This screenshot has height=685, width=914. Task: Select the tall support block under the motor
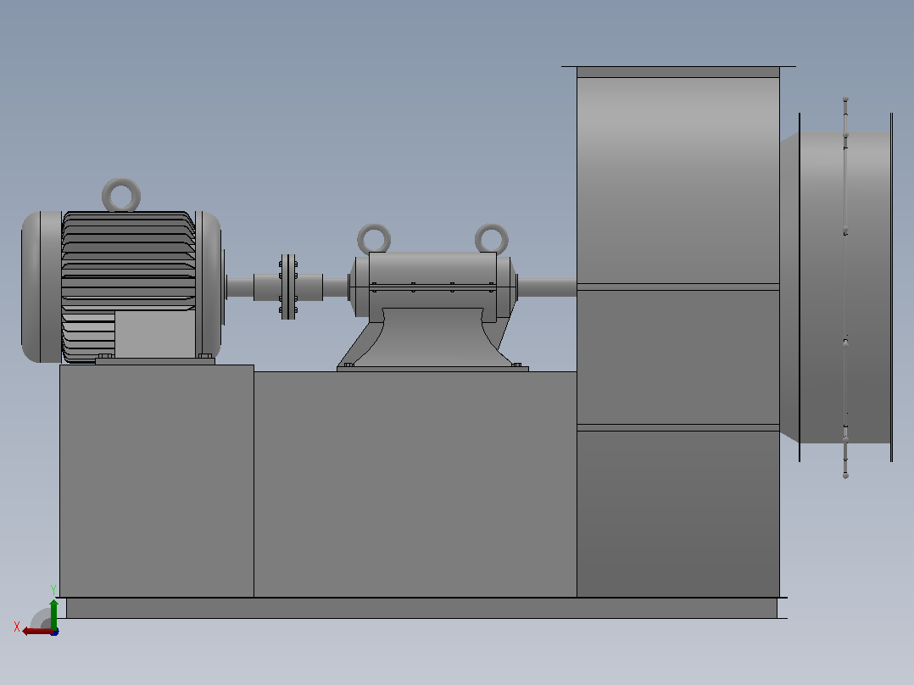157,481
